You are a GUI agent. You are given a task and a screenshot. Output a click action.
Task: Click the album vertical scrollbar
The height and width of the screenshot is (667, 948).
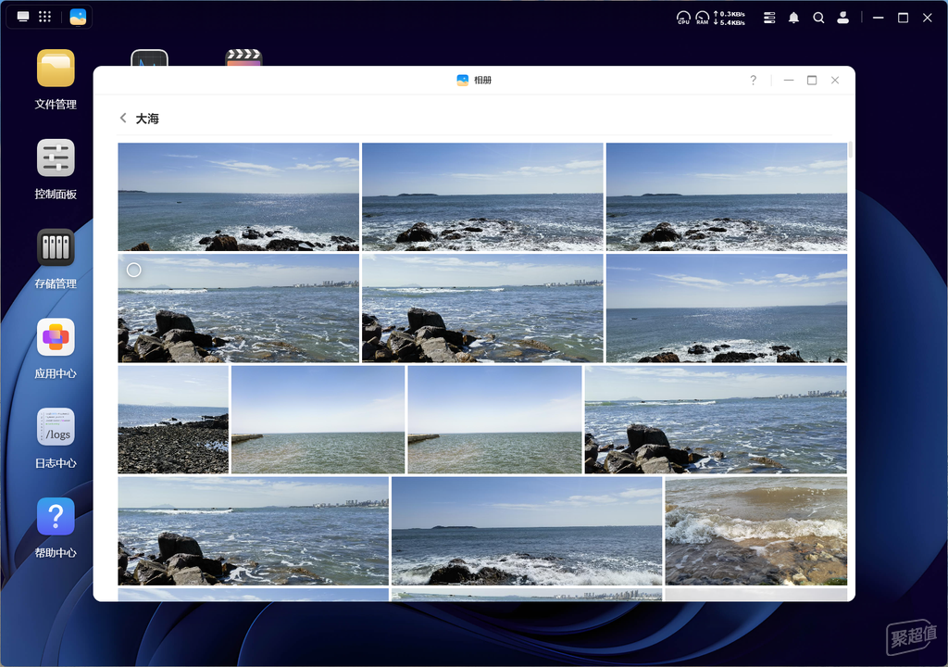(851, 149)
